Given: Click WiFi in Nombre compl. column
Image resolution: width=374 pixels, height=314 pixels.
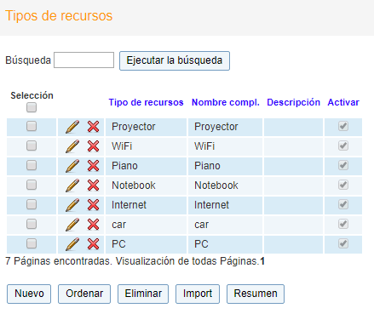Looking at the screenshot, I should 204,146.
